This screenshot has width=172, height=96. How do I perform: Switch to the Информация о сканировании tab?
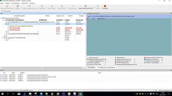[106, 67]
